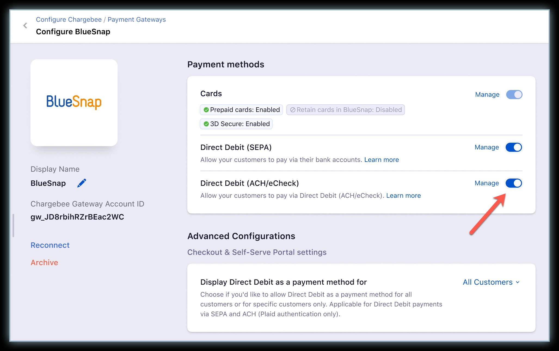
Task: Turn off Direct Debit (ACH/eCheck) toggle
Action: click(514, 183)
